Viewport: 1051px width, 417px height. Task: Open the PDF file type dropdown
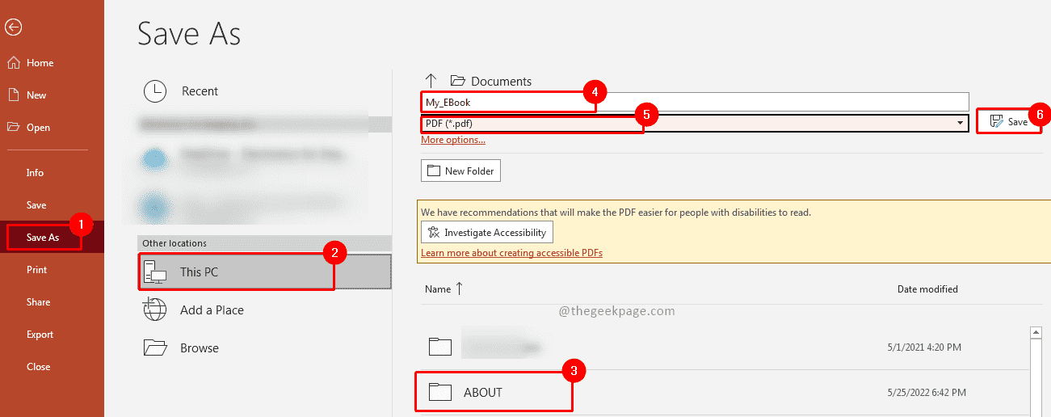point(695,123)
